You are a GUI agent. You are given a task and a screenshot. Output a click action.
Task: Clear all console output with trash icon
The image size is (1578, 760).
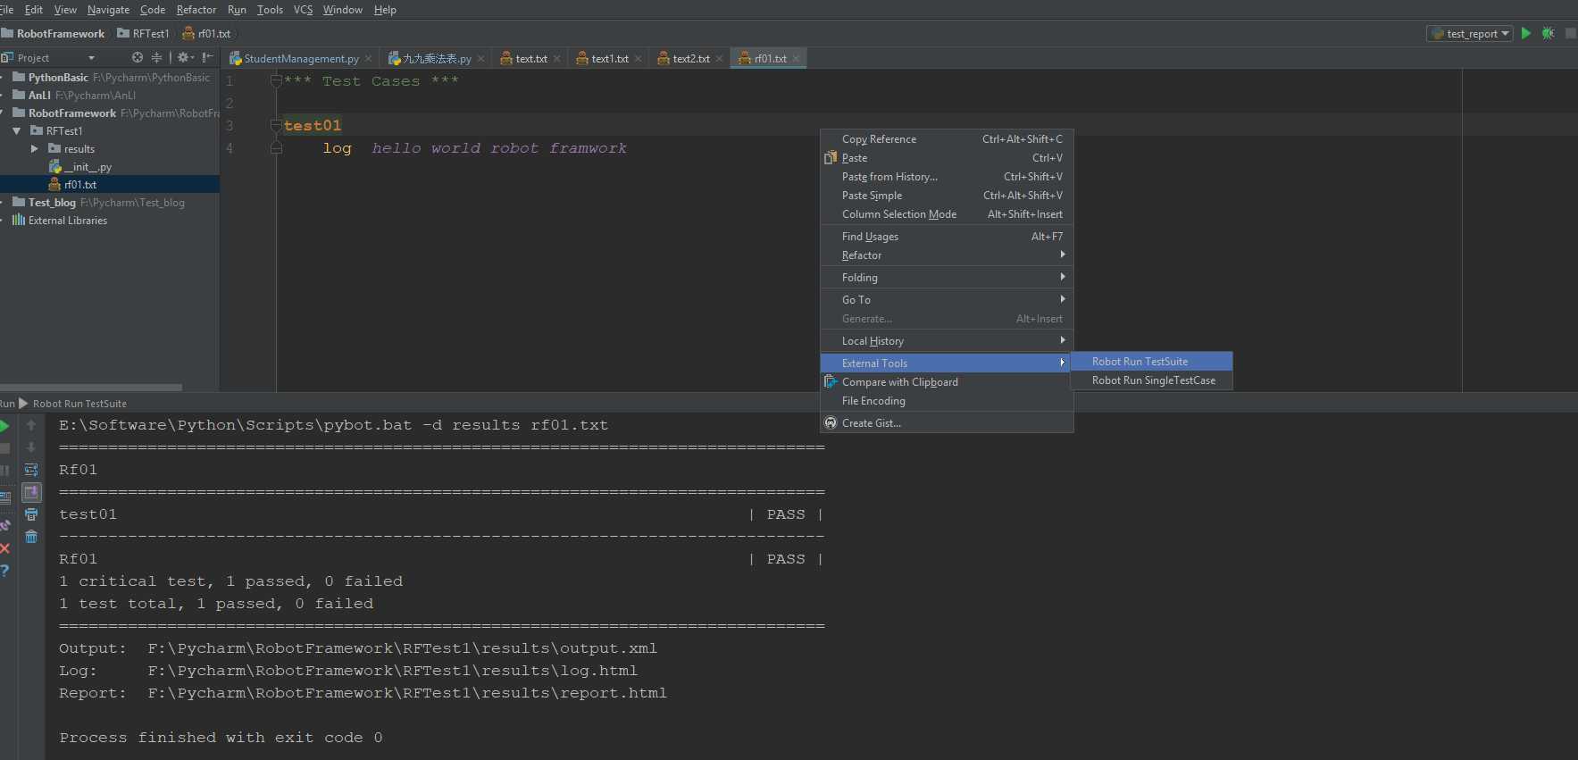[31, 537]
